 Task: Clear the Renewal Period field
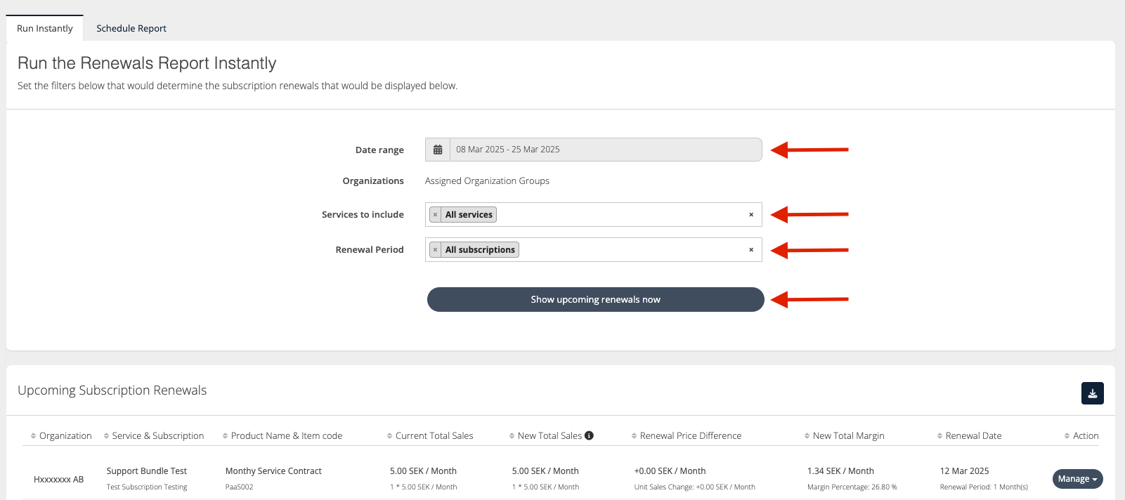pos(750,250)
